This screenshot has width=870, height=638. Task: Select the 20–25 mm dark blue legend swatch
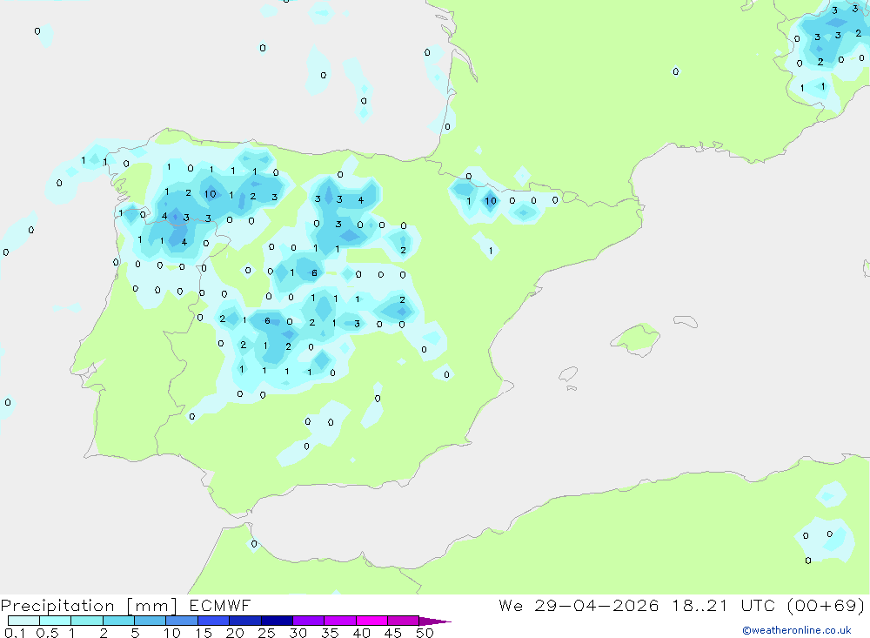coord(245,621)
